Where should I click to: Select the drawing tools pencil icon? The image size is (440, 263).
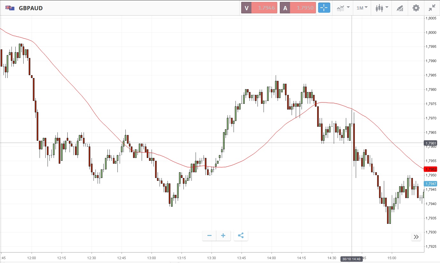(400, 8)
